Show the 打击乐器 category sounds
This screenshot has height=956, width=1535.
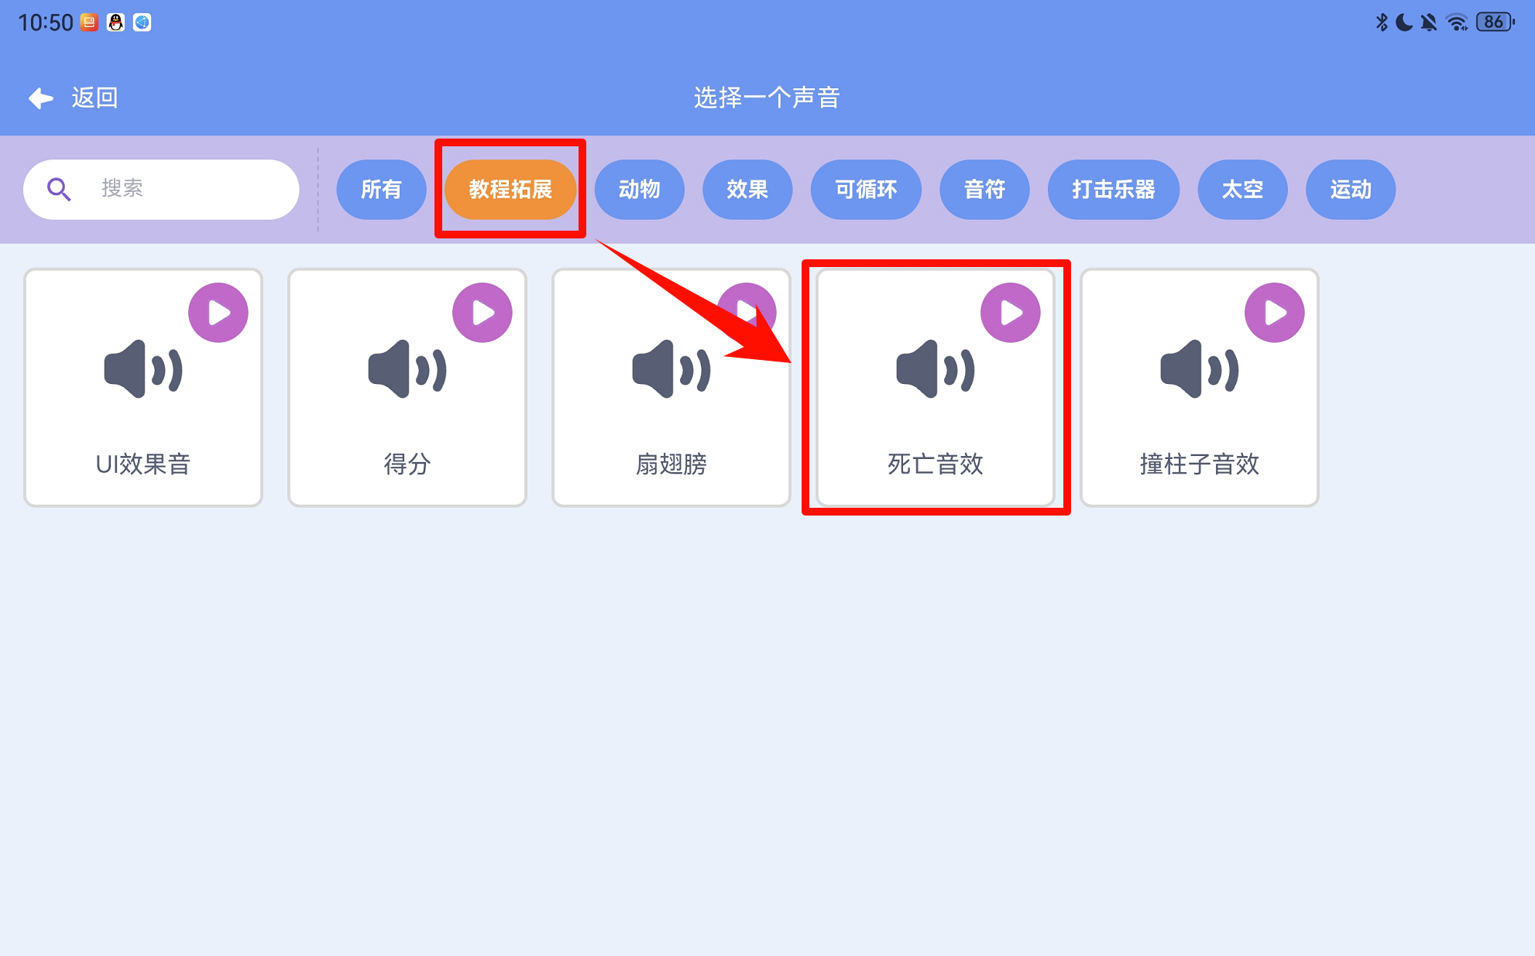[1114, 190]
